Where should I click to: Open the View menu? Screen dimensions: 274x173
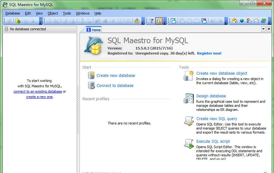(39, 13)
